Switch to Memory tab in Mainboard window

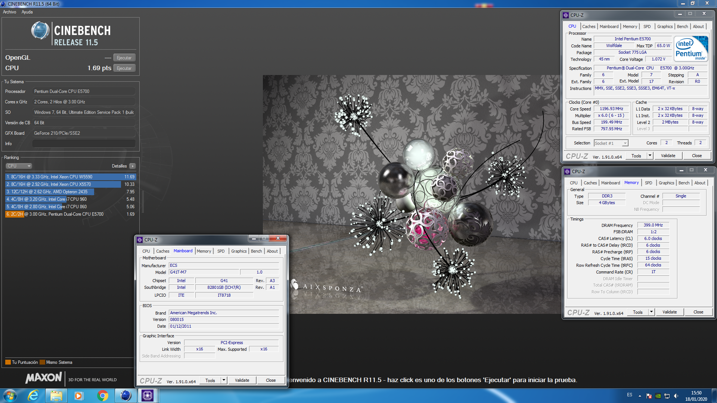tap(204, 251)
